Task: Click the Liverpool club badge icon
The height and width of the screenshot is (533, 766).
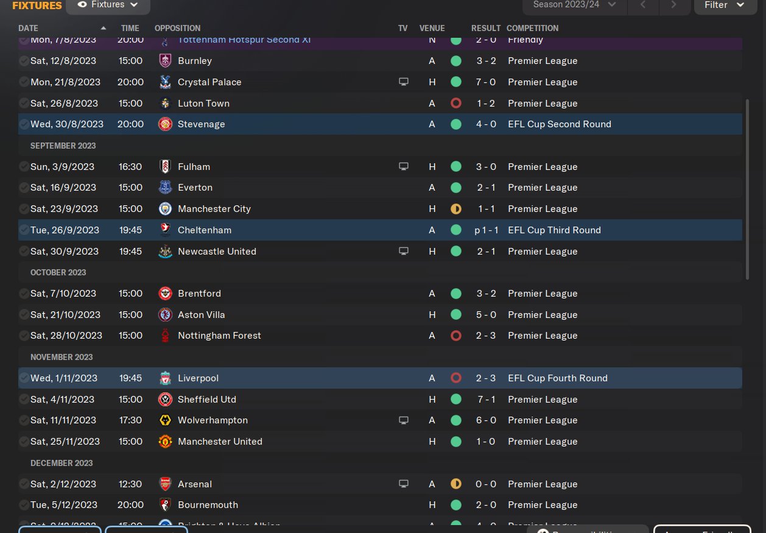Action: [165, 378]
